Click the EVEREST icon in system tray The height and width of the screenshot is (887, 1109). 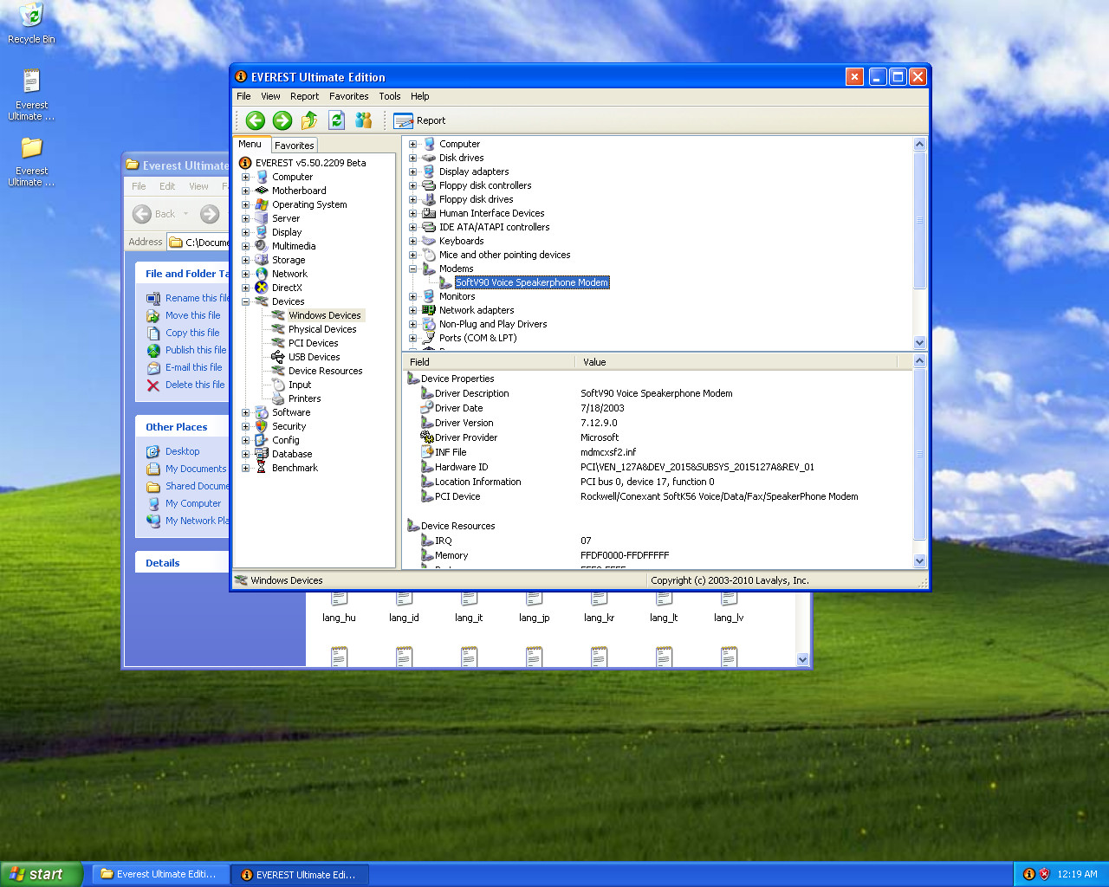(1029, 874)
